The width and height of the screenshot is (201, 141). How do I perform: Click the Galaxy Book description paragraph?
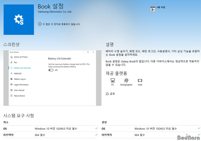click(152, 63)
